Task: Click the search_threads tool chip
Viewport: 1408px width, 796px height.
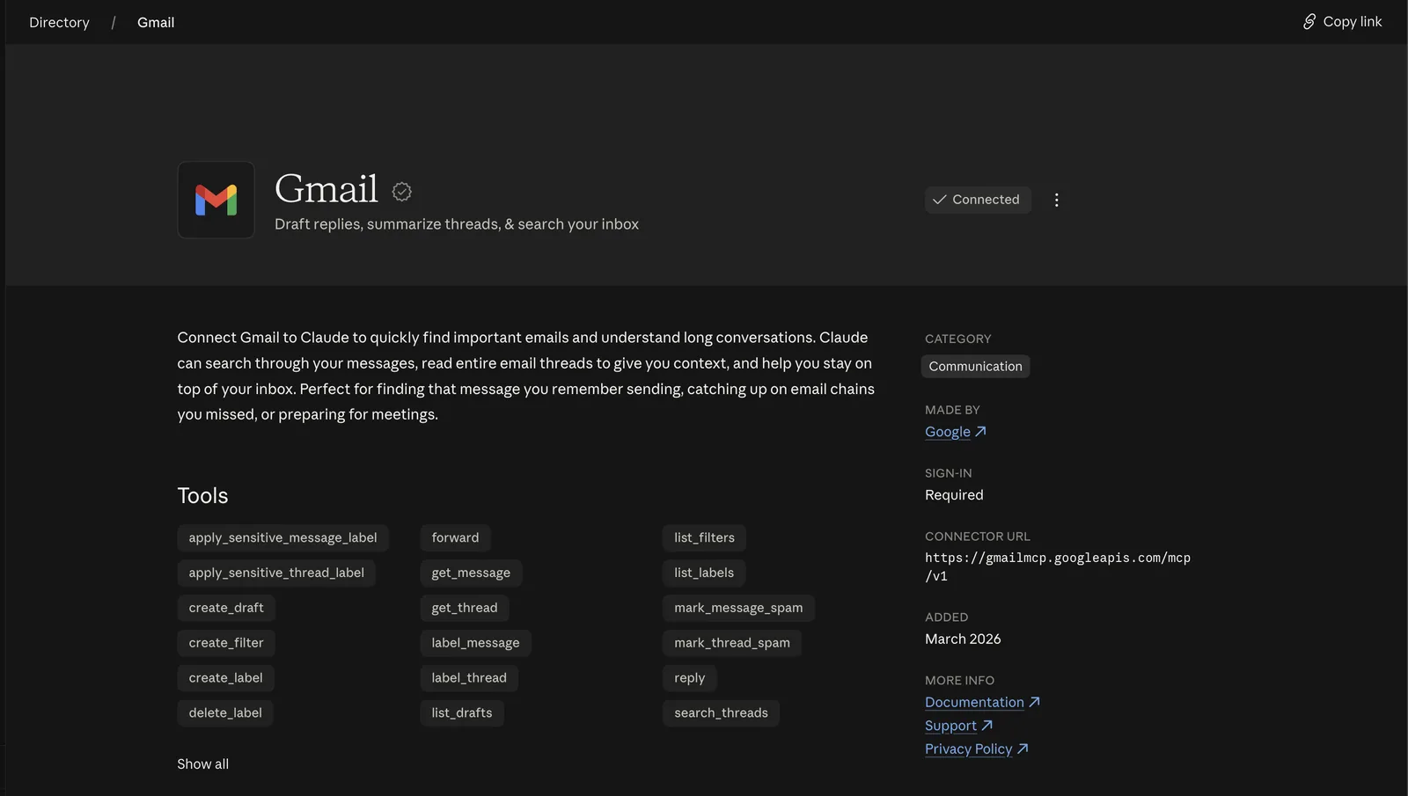Action: click(721, 713)
